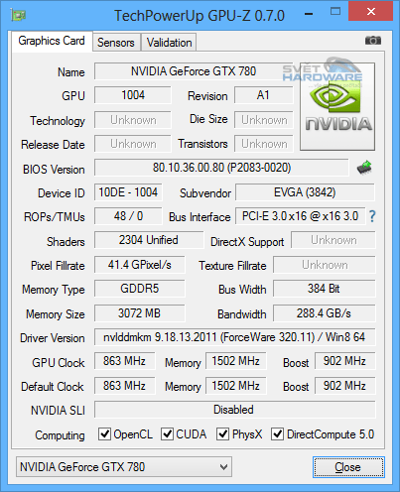Click the DirectX Support Unknown field
400x492 pixels.
[333, 240]
